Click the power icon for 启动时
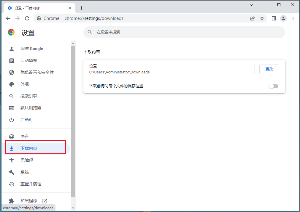The height and width of the screenshot is (212, 300). click(12, 120)
